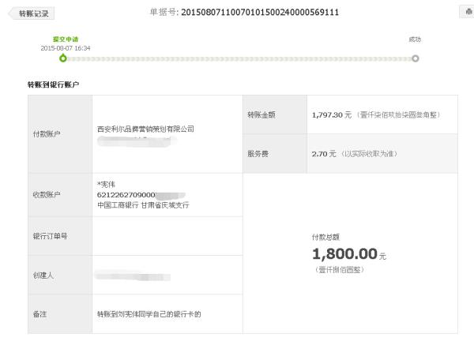The image size is (474, 341).
Task: Click the submission timestamp 2015-08-07 16:34
Action: [x=66, y=48]
